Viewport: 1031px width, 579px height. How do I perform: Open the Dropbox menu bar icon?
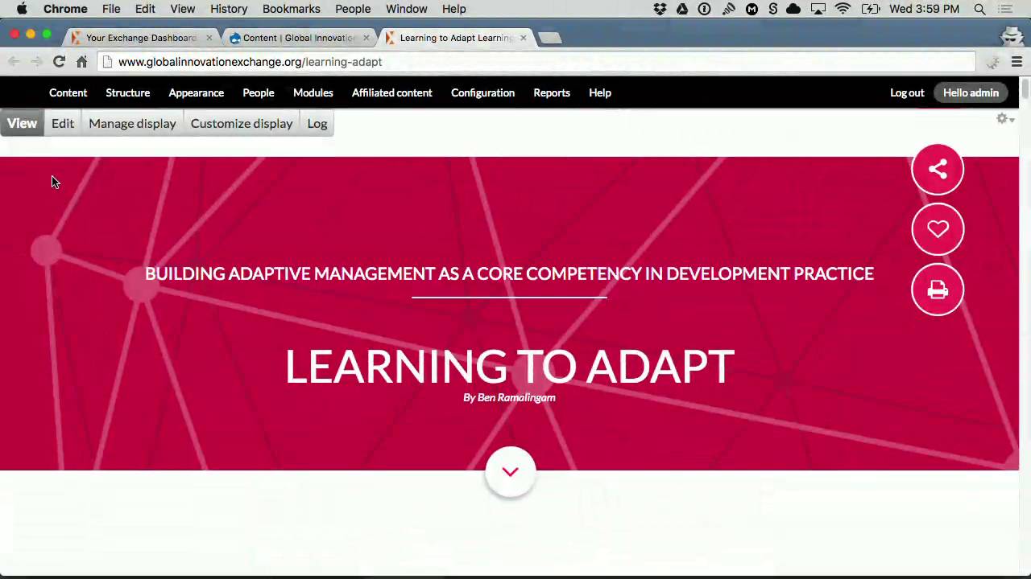coord(660,9)
